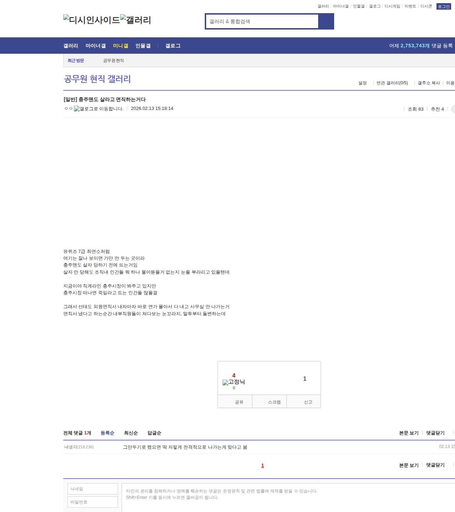Click the author nickname ㅇㅇ
Screen dimensions: 455x512
[x=69, y=109]
